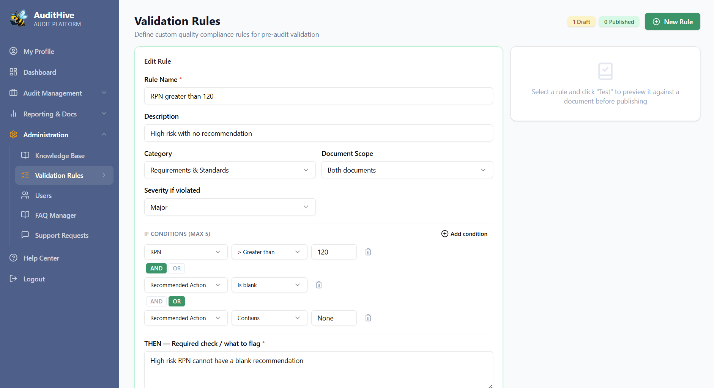The height and width of the screenshot is (388, 714).
Task: Click into the Rule Name input field
Action: tap(318, 96)
